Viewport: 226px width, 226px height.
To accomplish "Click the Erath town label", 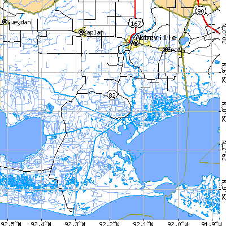I will (x=176, y=50).
